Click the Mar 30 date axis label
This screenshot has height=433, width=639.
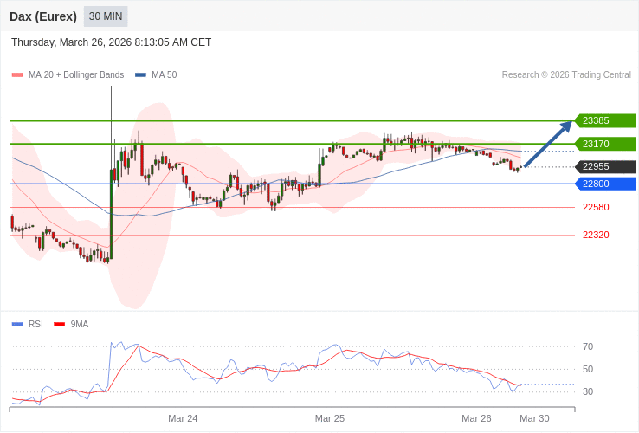click(534, 418)
